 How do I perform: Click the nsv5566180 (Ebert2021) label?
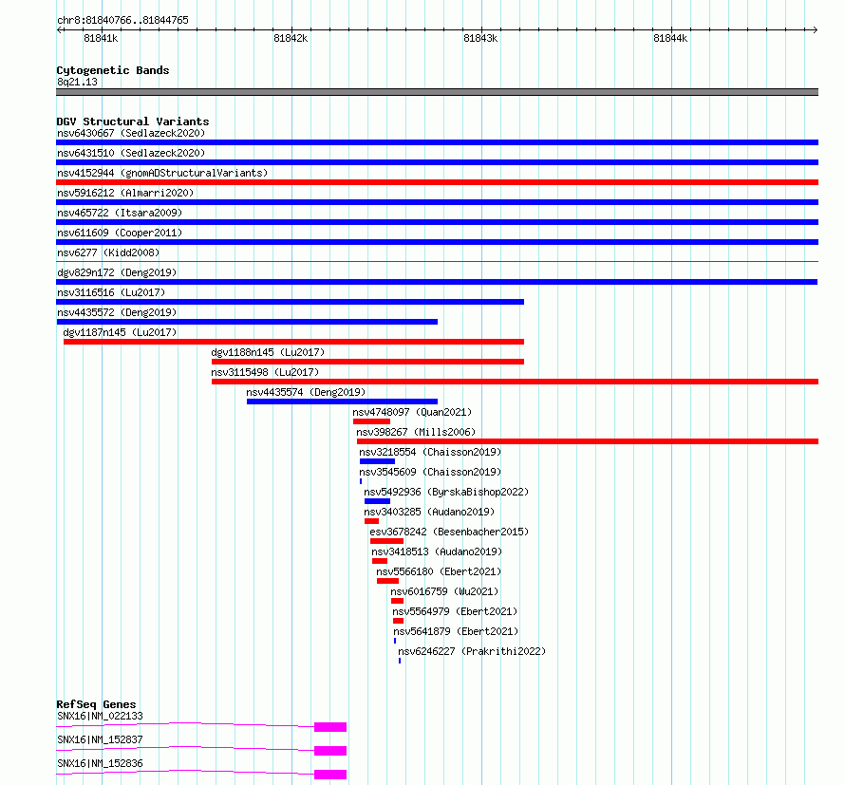439,571
